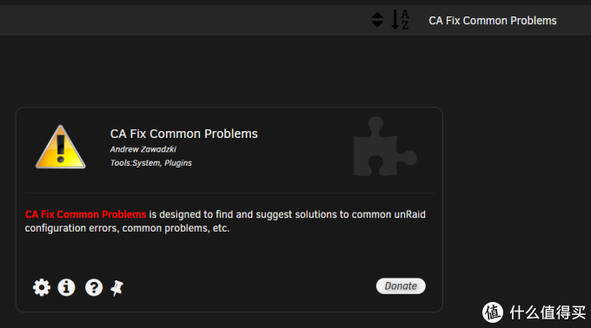
Task: Click the up arrow of the sort-direction toggle
Action: click(377, 15)
